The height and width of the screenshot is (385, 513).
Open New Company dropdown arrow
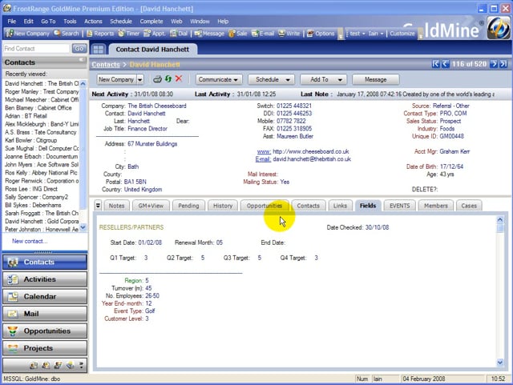click(140, 79)
